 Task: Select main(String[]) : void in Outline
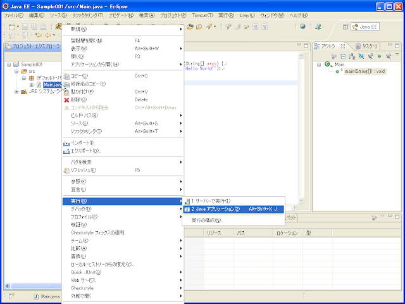pyautogui.click(x=365, y=72)
